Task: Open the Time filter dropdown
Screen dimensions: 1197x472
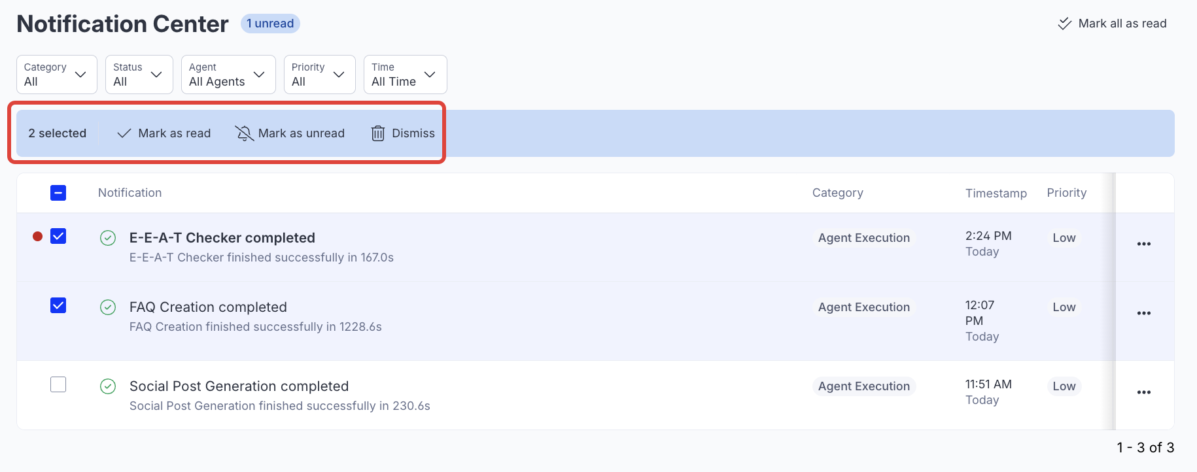Action: click(406, 75)
